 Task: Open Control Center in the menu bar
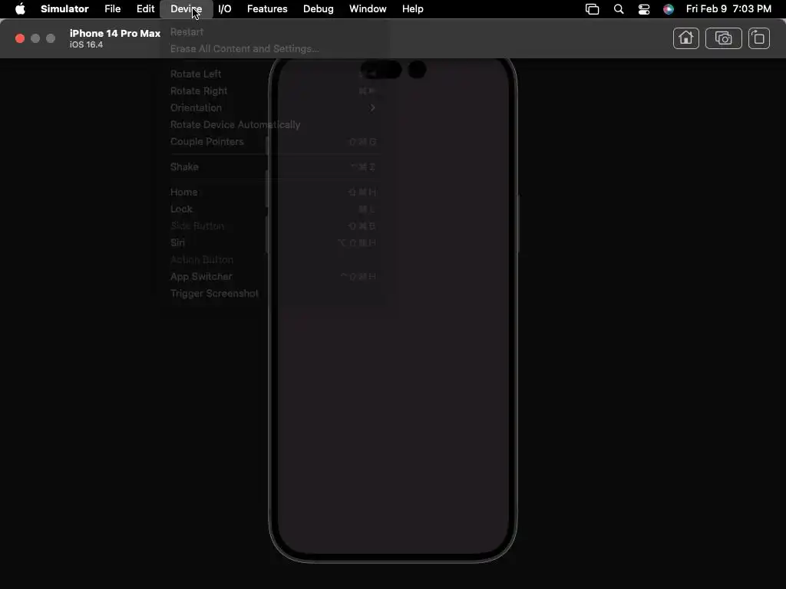(644, 9)
